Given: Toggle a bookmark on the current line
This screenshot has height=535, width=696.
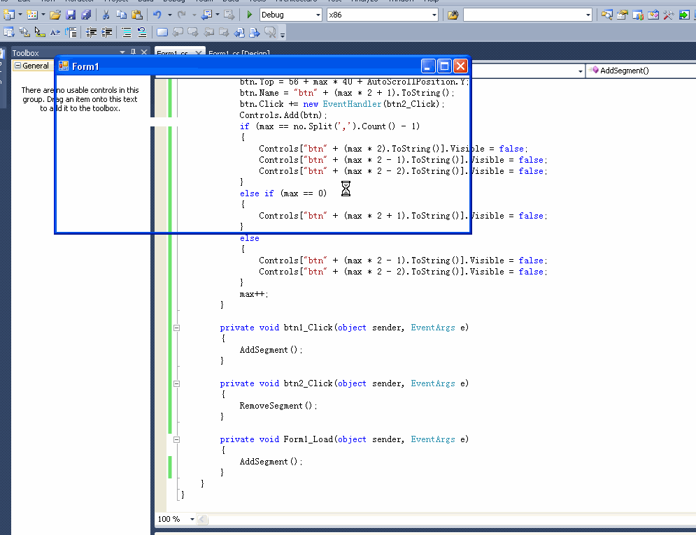Looking at the screenshot, I should [x=162, y=32].
